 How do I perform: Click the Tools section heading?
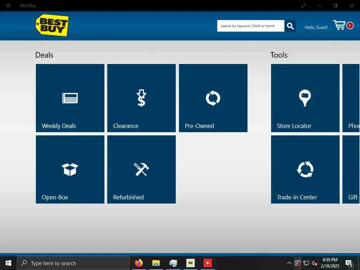[x=279, y=55]
